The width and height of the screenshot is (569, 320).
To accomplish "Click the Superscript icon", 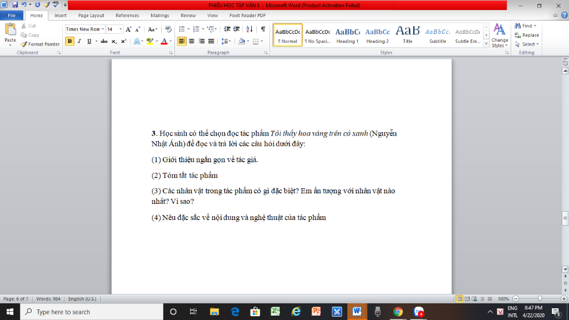I will click(x=123, y=41).
